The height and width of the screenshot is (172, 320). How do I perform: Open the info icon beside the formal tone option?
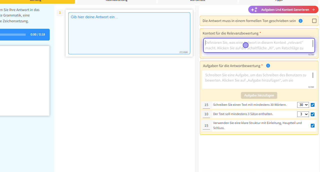coord(300,21)
